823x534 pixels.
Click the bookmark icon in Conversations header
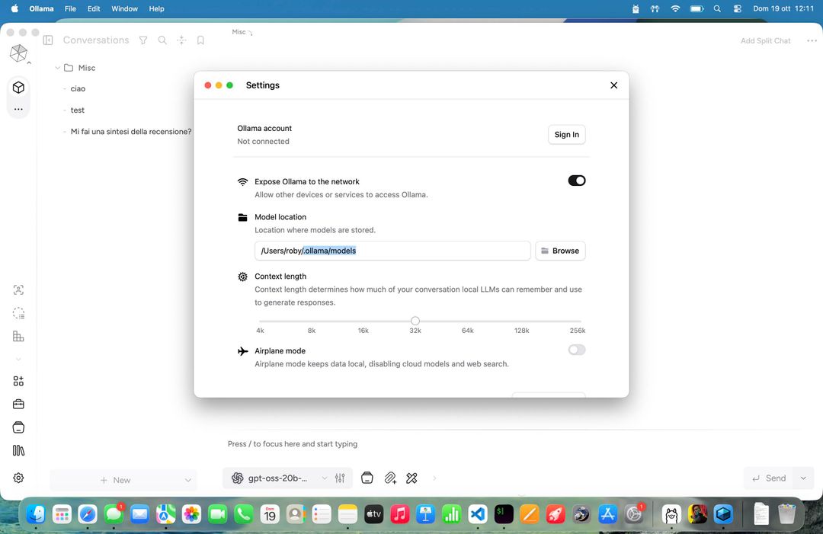point(200,40)
